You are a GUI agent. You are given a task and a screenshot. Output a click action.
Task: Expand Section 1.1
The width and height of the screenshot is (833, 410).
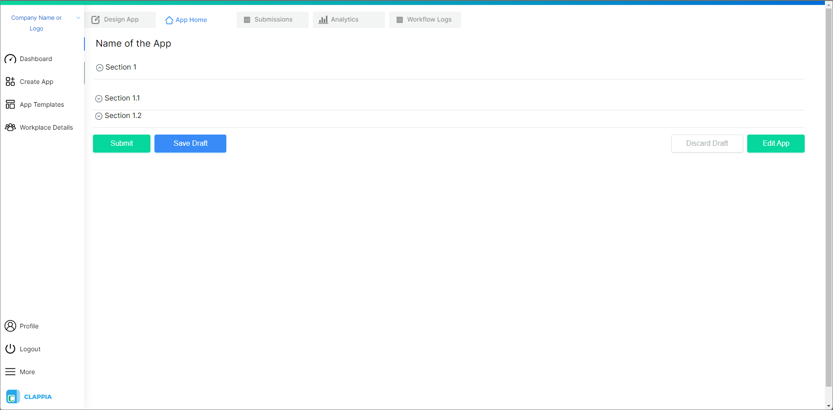[x=98, y=98]
